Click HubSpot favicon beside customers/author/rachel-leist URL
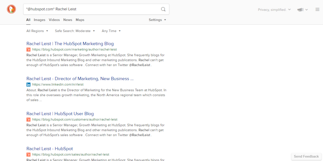Image resolution: width=323 pixels, height=161 pixels. [28, 119]
